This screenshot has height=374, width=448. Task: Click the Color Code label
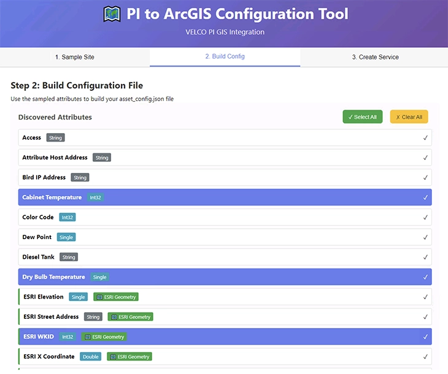38,217
